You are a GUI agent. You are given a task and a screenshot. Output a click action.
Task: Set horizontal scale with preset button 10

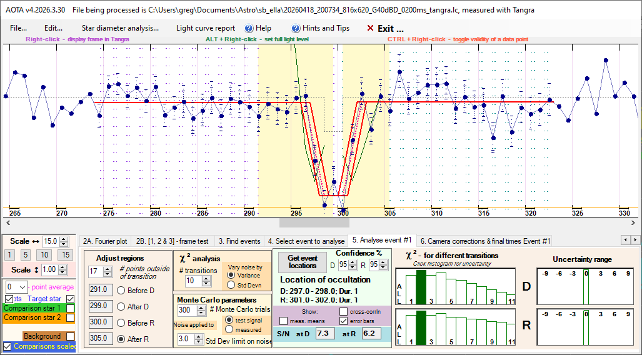44,255
